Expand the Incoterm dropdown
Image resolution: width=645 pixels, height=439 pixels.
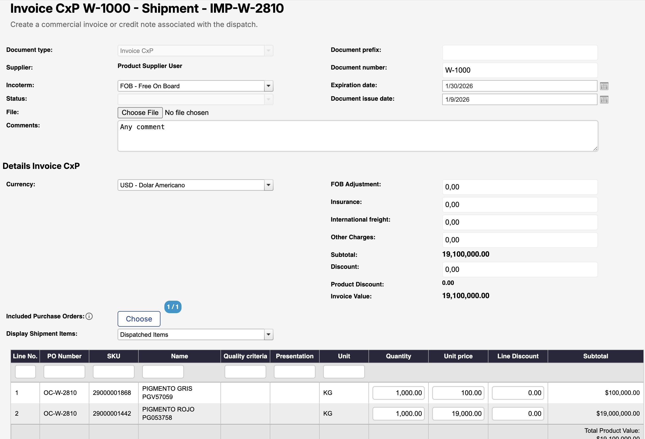(x=268, y=86)
